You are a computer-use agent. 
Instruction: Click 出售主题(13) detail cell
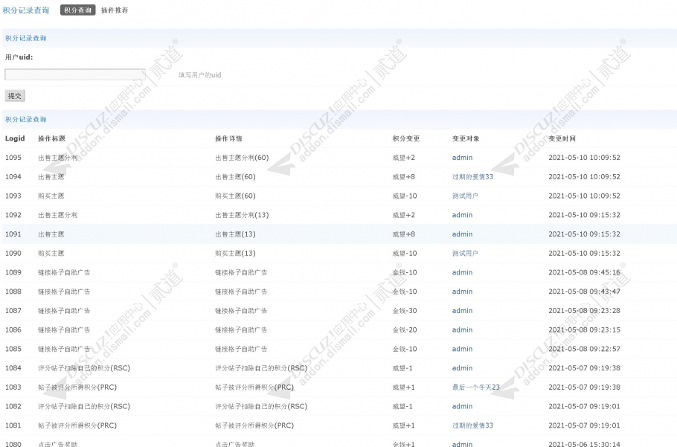235,234
